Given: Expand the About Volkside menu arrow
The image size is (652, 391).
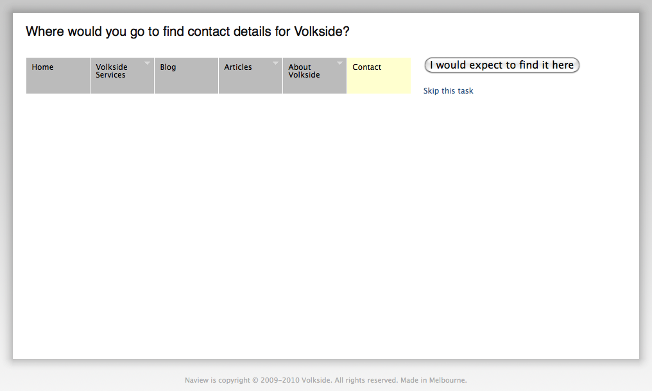Looking at the screenshot, I should click(x=339, y=63).
